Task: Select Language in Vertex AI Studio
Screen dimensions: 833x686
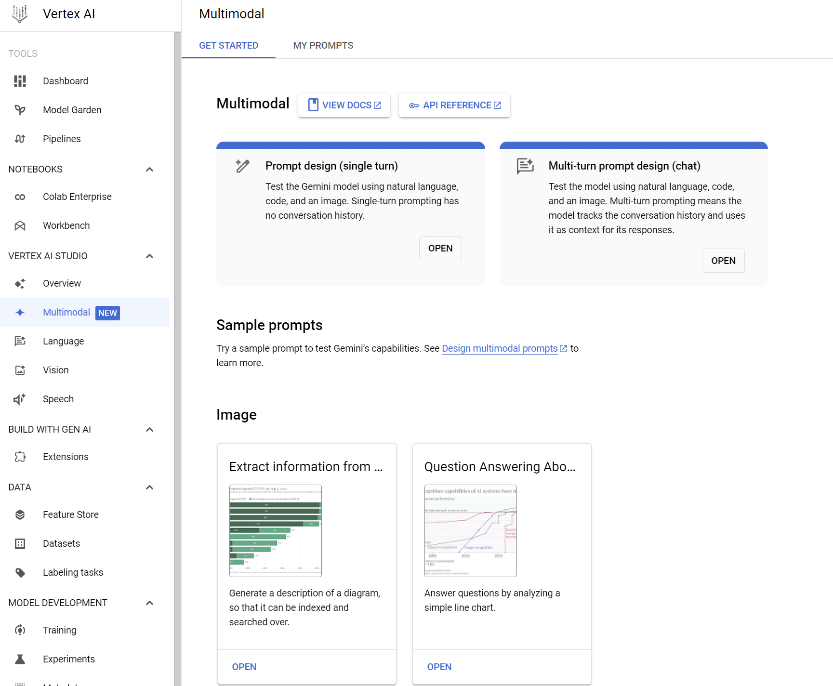Action: [85, 341]
